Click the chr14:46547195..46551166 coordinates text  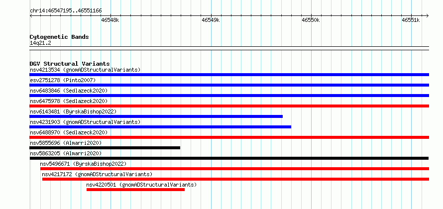click(x=66, y=10)
